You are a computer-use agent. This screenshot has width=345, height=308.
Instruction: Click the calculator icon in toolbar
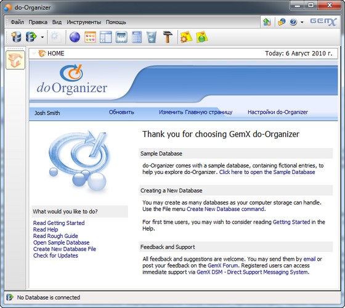pyautogui.click(x=137, y=37)
